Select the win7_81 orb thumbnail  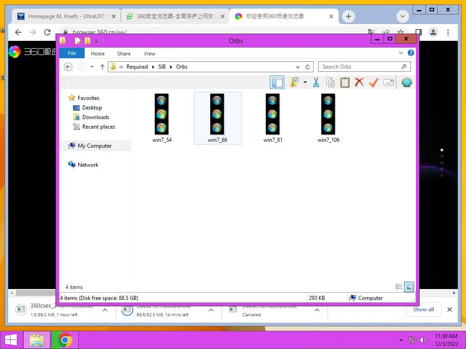(x=273, y=118)
